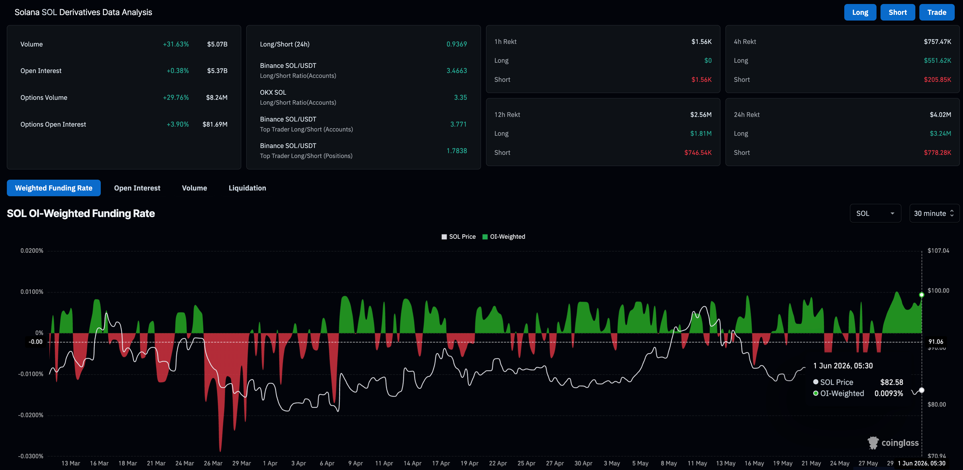Viewport: 963px width, 470px height.
Task: Click the Long/Short (24h) ratio 0.9369
Action: pyautogui.click(x=456, y=44)
